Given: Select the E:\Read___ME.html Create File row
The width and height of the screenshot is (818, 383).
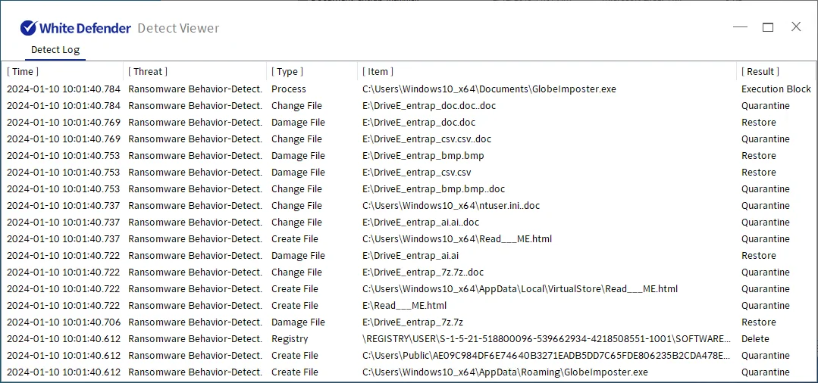Looking at the screenshot, I should click(404, 306).
